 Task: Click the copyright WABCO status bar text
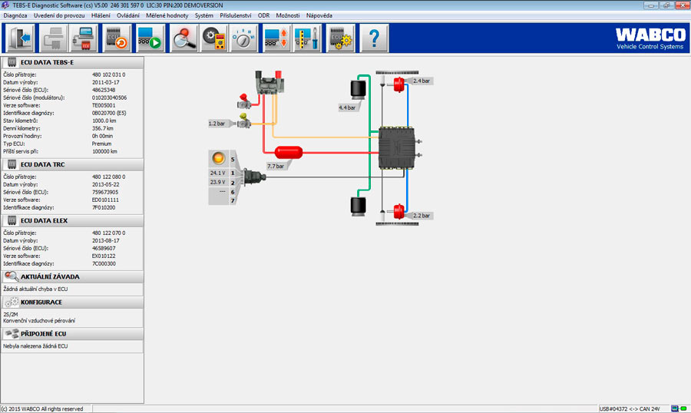42,408
